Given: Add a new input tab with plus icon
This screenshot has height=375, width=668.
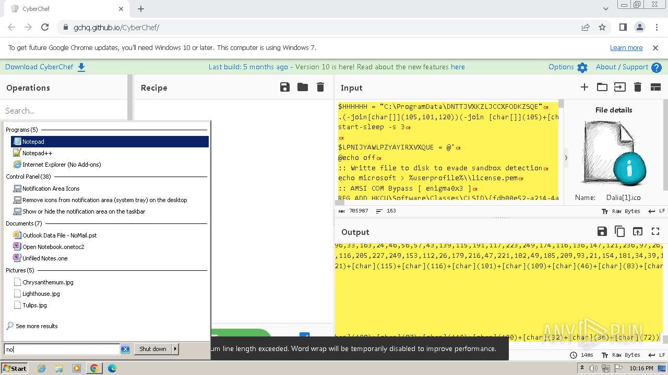Looking at the screenshot, I should pyautogui.click(x=584, y=87).
